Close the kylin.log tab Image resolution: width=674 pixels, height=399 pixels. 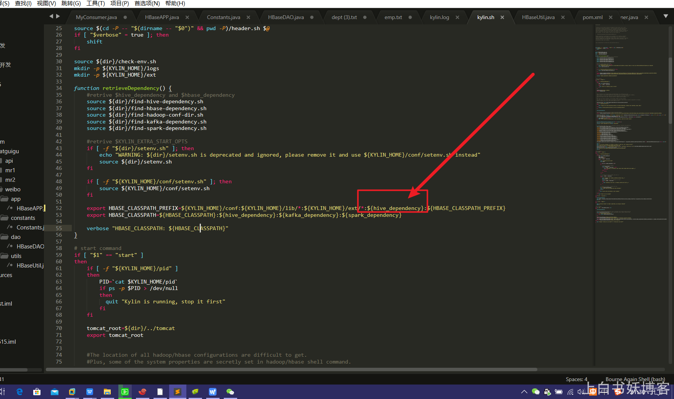(457, 18)
